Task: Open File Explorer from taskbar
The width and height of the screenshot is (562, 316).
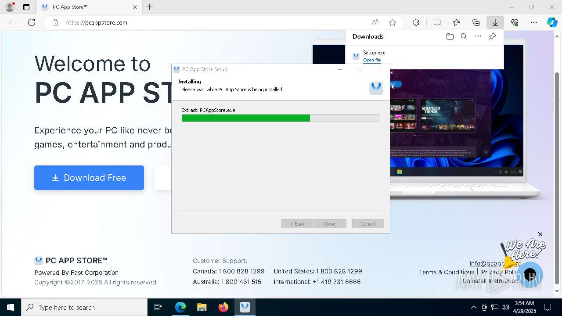Action: tap(202, 307)
